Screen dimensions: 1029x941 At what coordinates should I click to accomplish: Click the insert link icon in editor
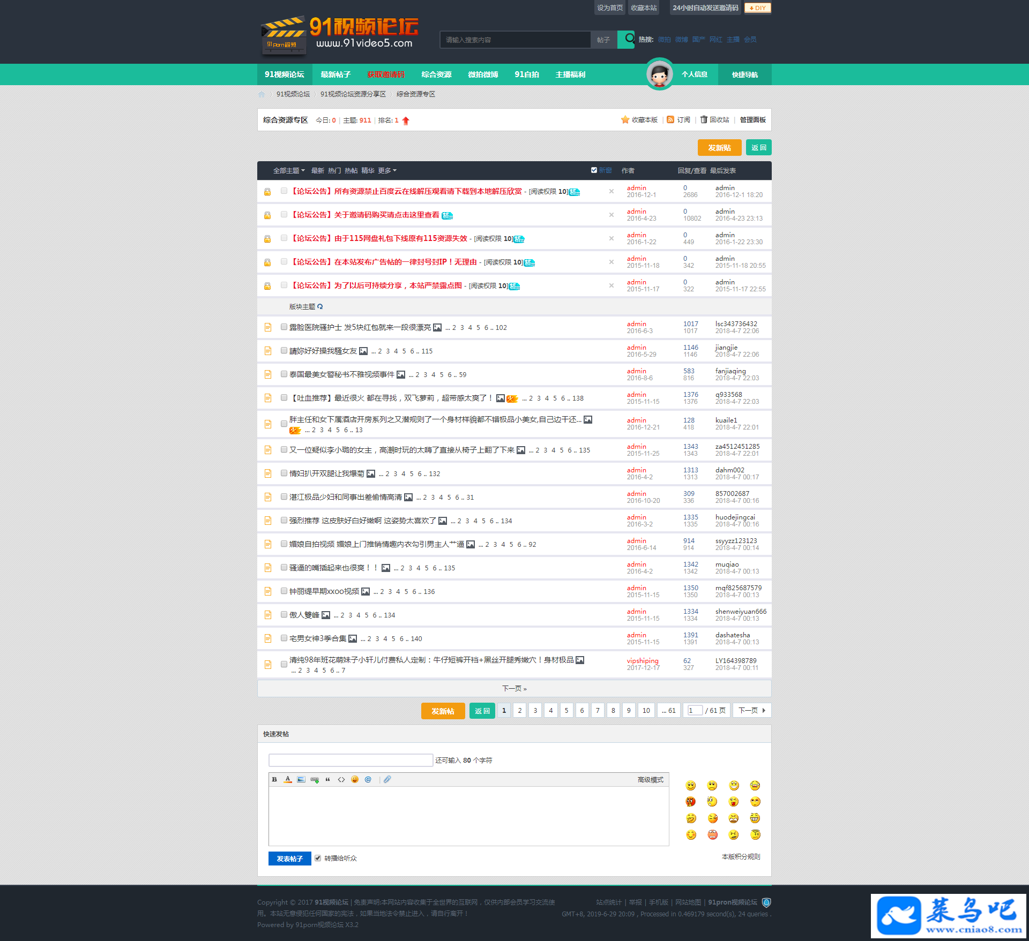(315, 779)
